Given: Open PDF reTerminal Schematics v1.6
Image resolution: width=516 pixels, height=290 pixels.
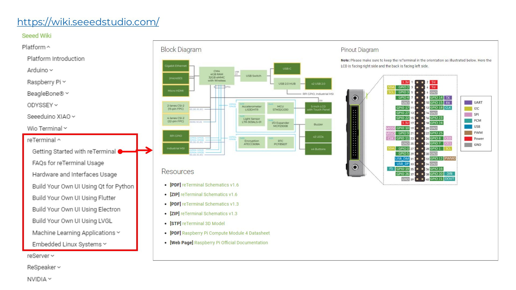Looking at the screenshot, I should coord(210,185).
